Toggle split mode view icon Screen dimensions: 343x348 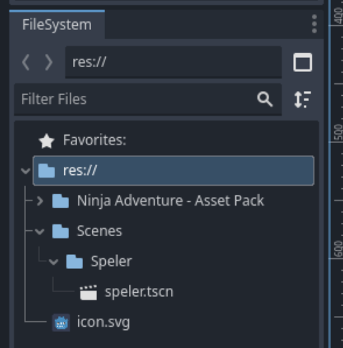(x=302, y=62)
